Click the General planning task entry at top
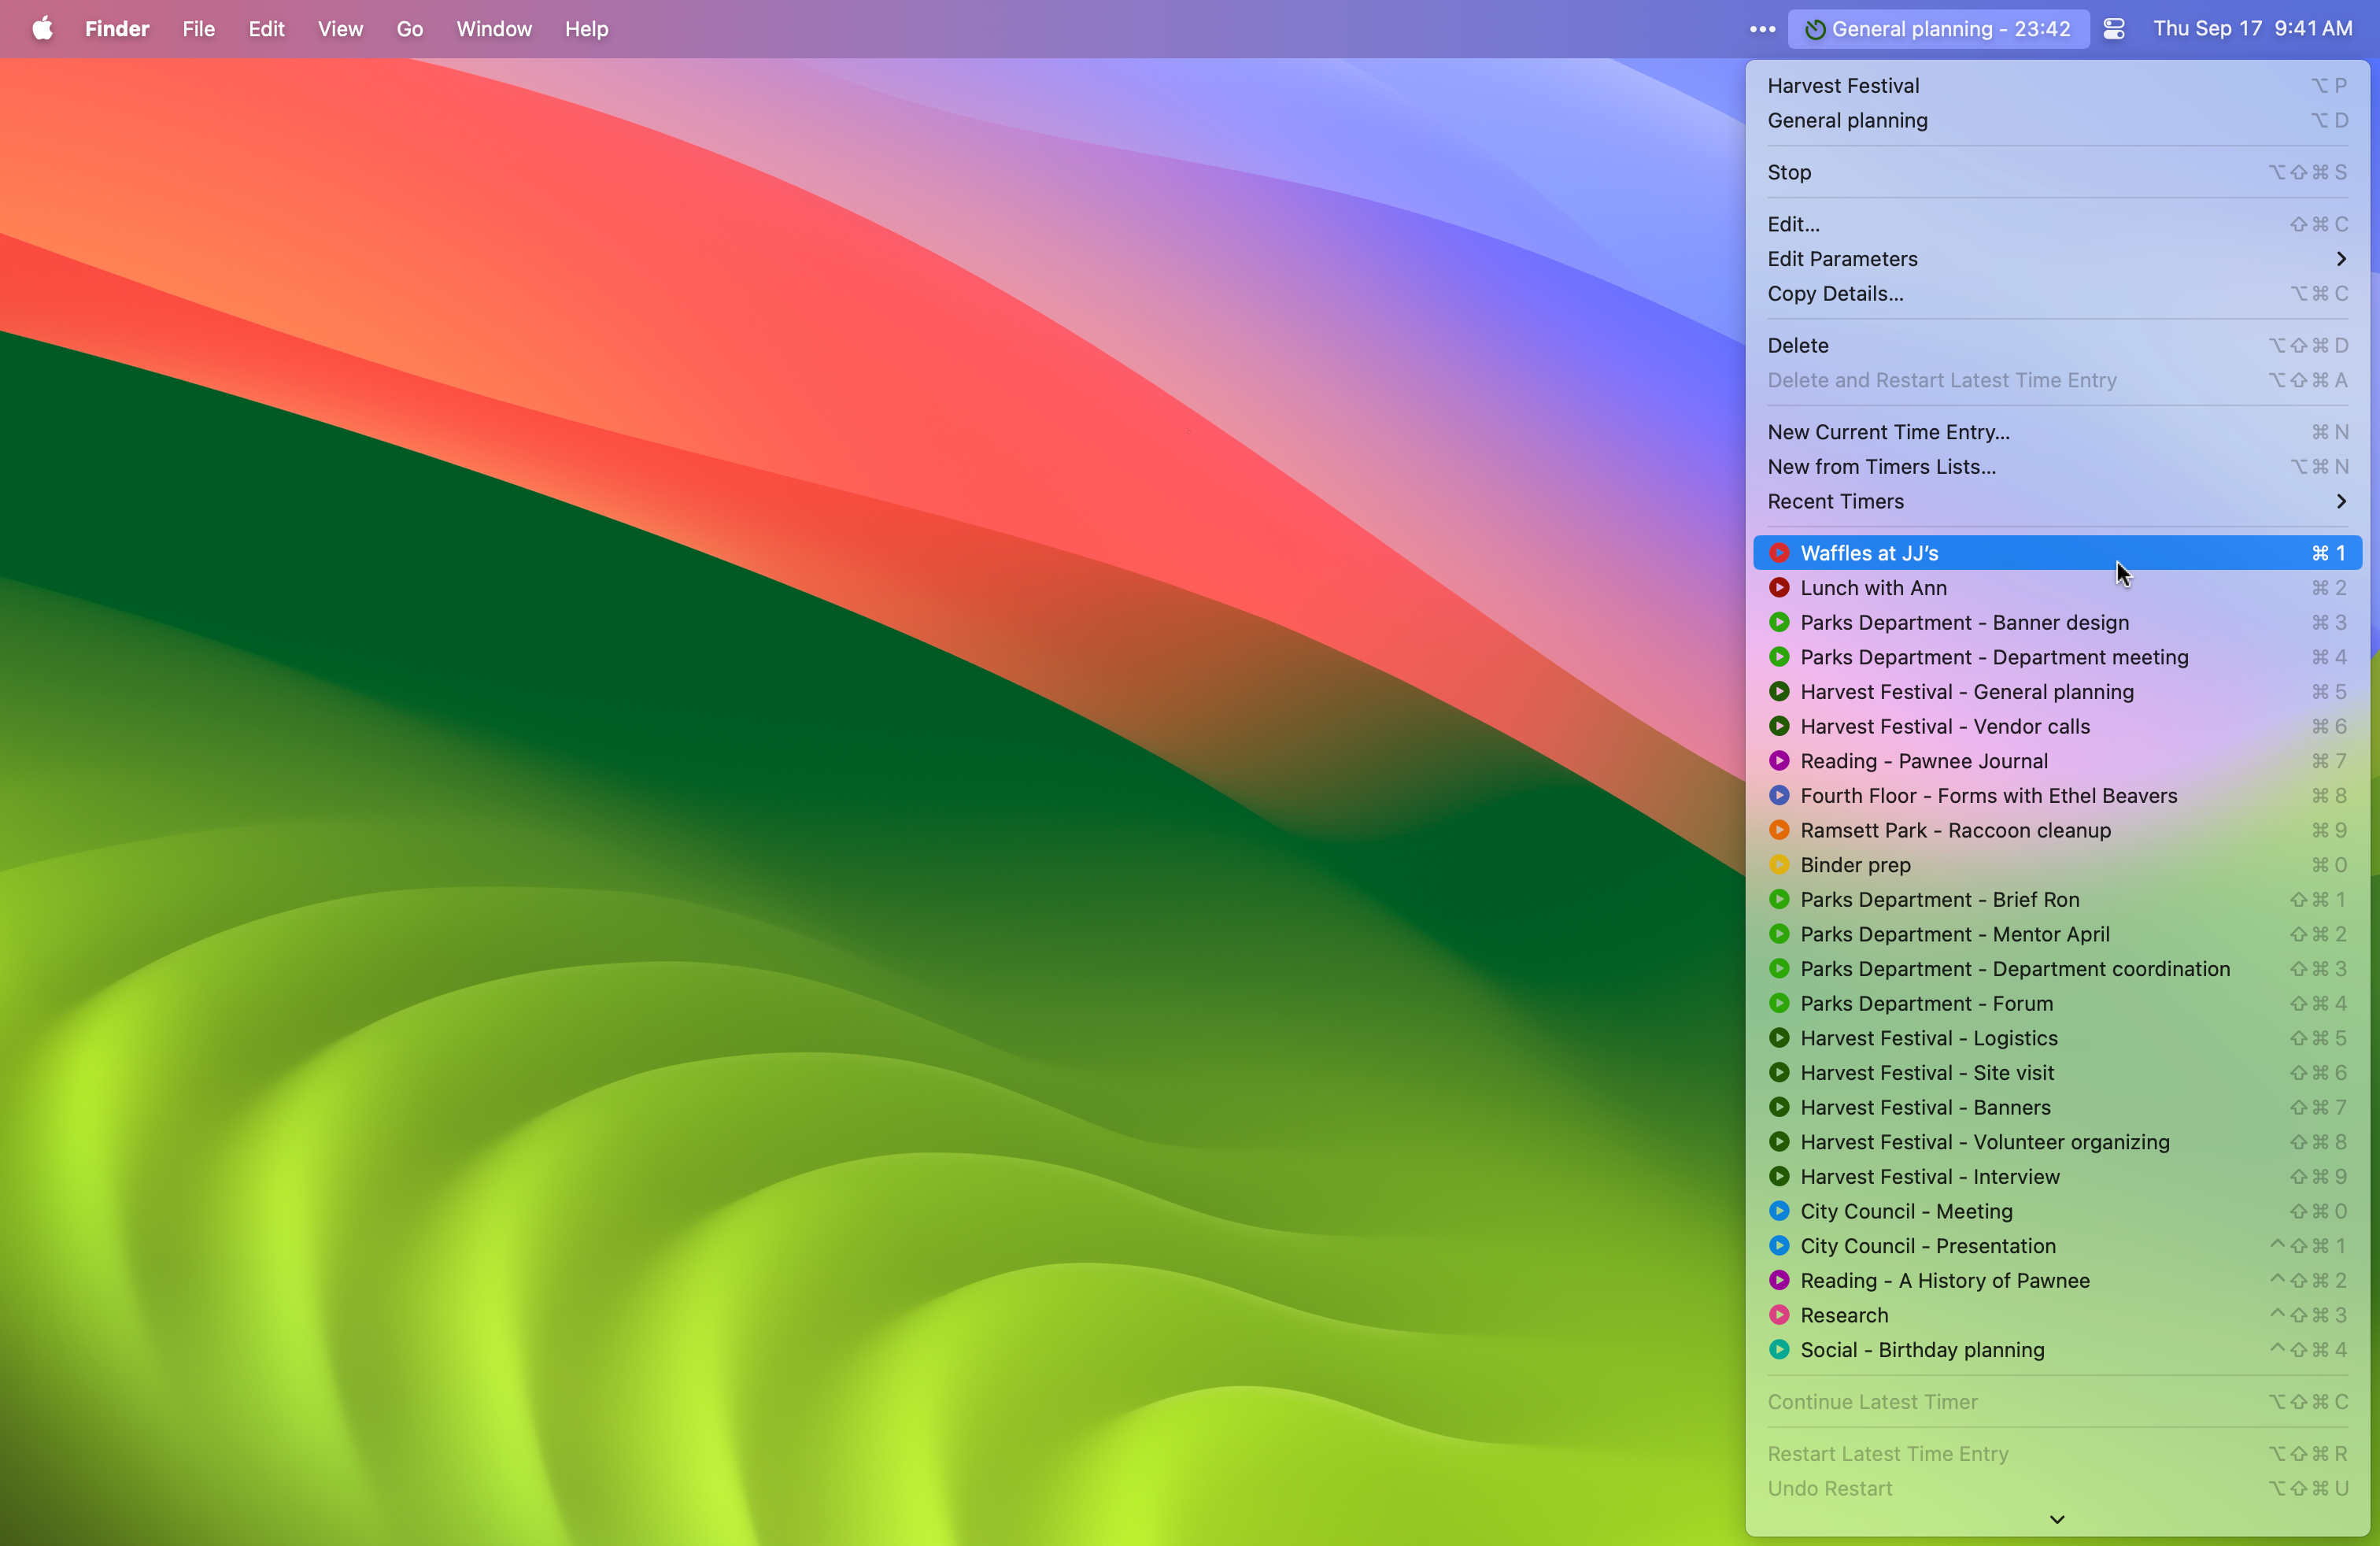Screen dimensions: 2380x1546 2057,120
